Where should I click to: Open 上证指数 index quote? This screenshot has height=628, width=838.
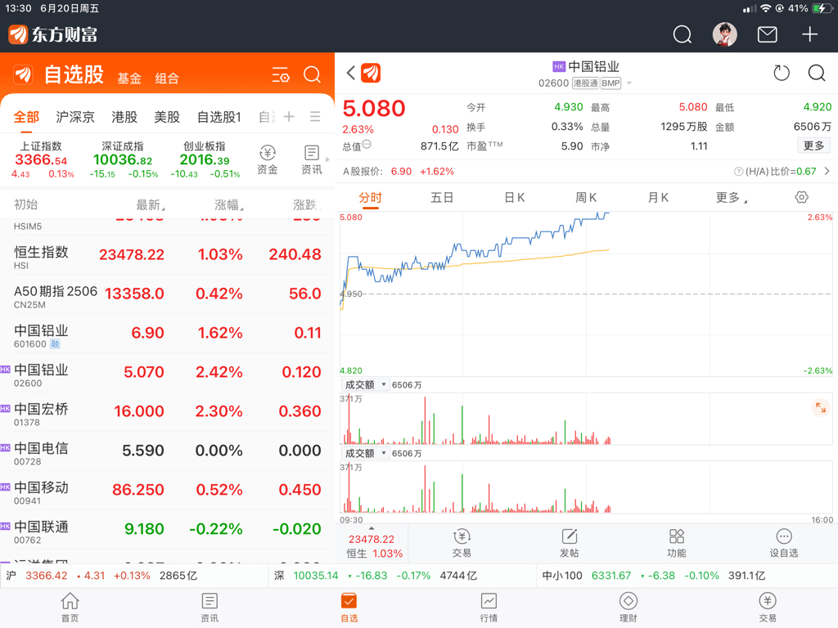(42, 159)
